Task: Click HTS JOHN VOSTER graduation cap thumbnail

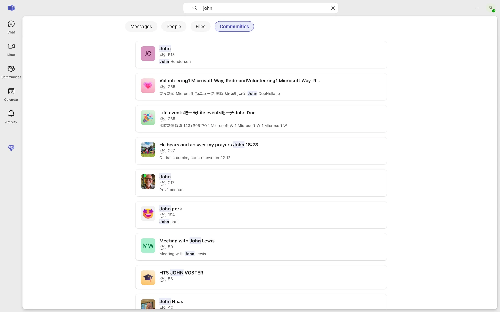Action: coord(148,278)
